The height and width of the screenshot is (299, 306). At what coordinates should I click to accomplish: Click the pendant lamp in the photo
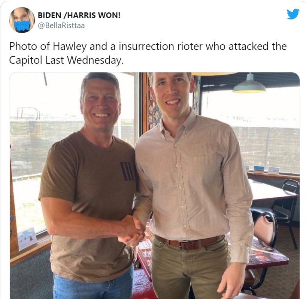coord(249,83)
